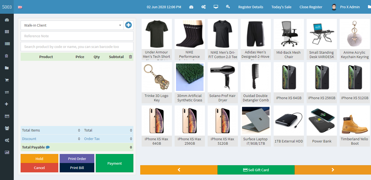This screenshot has height=180, width=371.
Task: View Today's Sale from the top bar
Action: point(281,7)
